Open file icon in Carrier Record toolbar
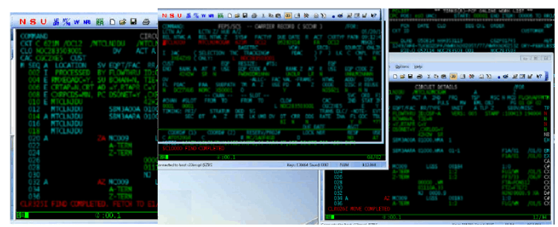This screenshot has width=558, height=227. pyautogui.click(x=237, y=16)
